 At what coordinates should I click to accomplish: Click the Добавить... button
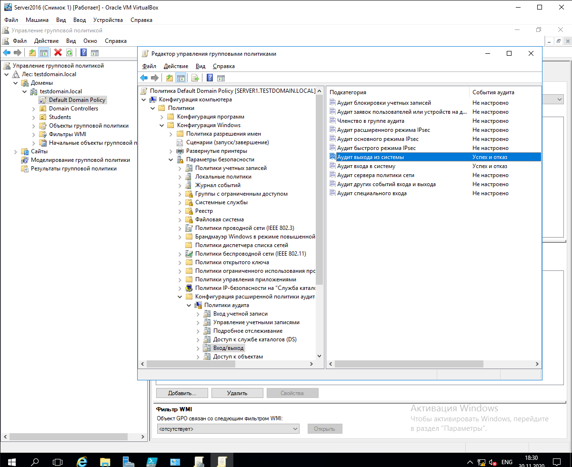(x=182, y=393)
